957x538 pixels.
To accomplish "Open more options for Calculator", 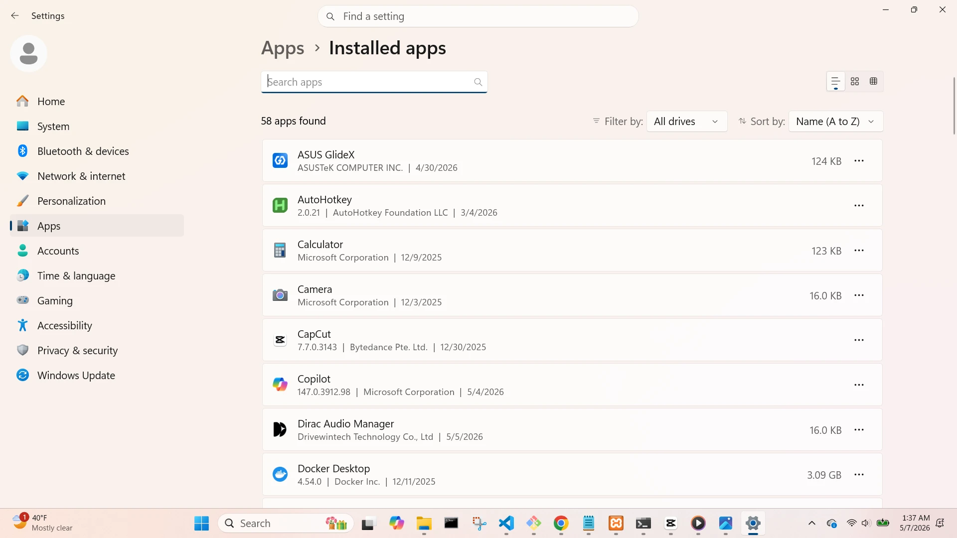I will point(859,251).
